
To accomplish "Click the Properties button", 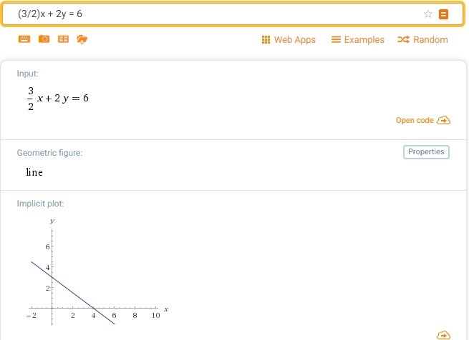I will [x=426, y=152].
